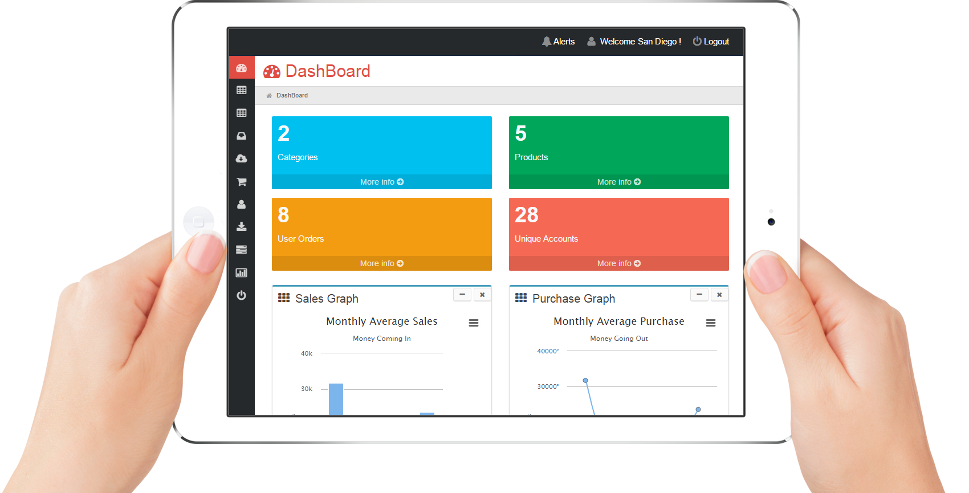Click the home icon in breadcrumb
Image resolution: width=969 pixels, height=493 pixels.
point(269,96)
